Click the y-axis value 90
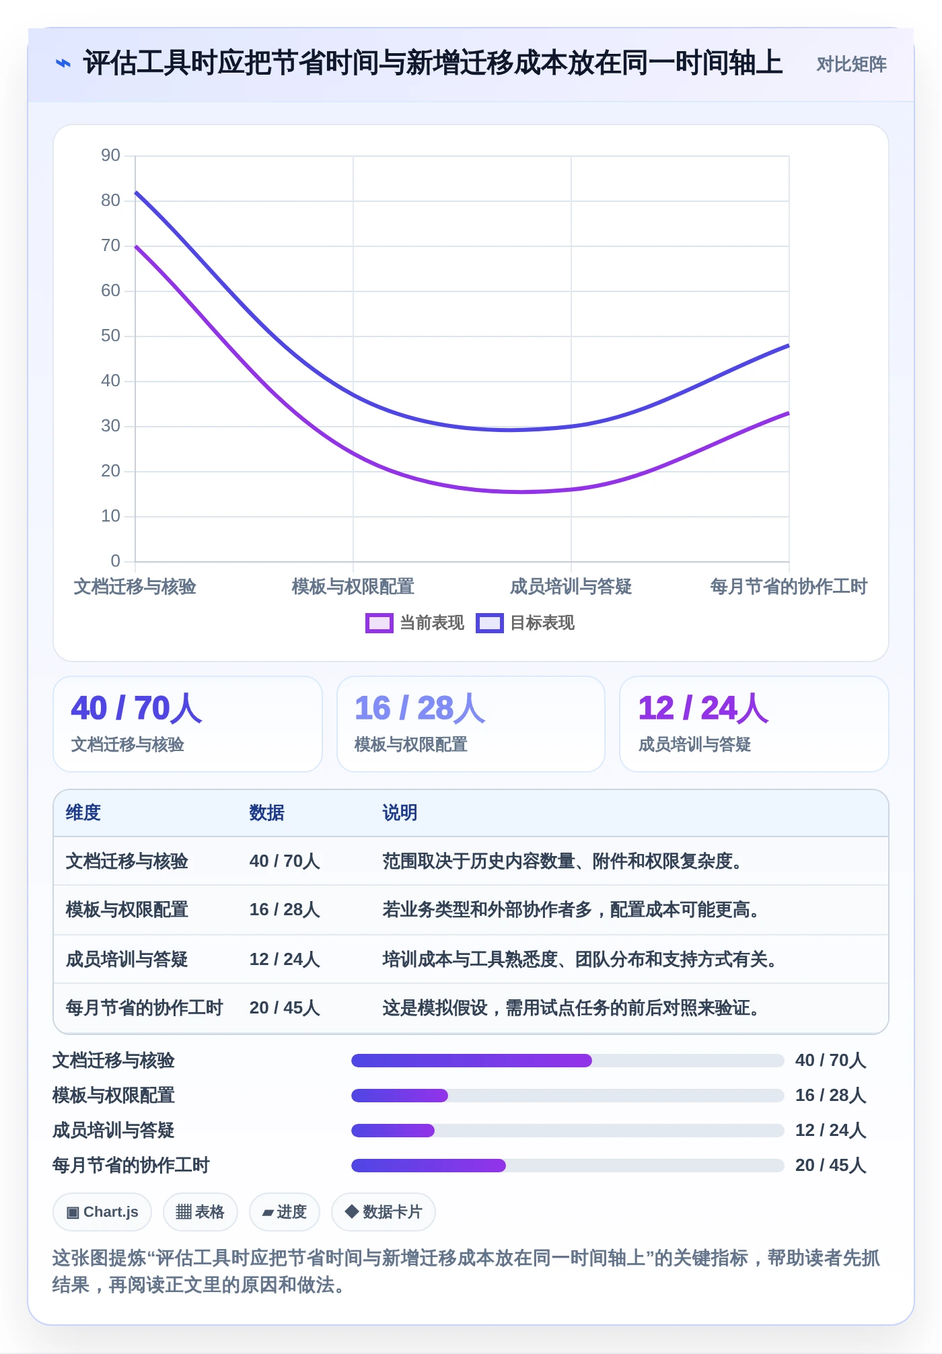Screen dimensions: 942x1354 [110, 155]
